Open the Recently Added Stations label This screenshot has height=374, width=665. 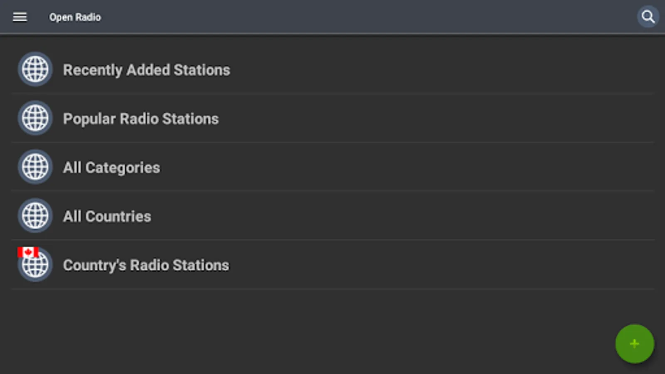pos(146,70)
